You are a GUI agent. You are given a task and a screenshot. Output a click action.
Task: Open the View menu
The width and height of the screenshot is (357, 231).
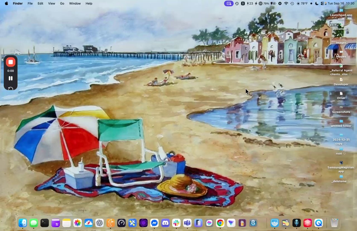click(x=52, y=3)
